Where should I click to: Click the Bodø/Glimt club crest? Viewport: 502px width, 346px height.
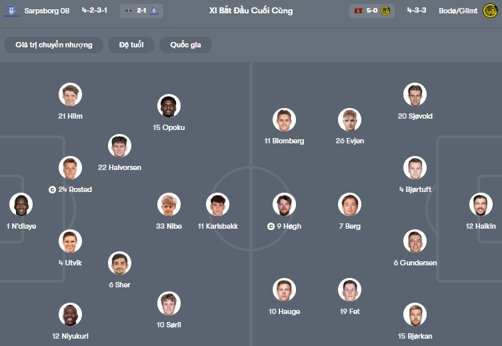[x=490, y=11]
